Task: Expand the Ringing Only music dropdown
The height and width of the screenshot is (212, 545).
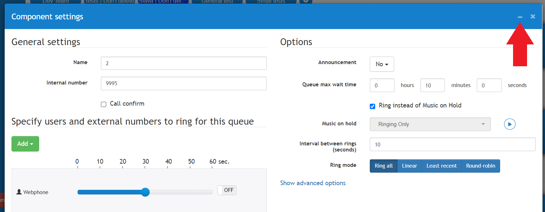Action: (x=430, y=124)
